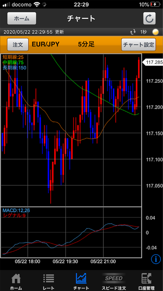The width and height of the screenshot is (163, 291).
Task: Tap the 117.250 price axis label
Action: [x=154, y=81]
